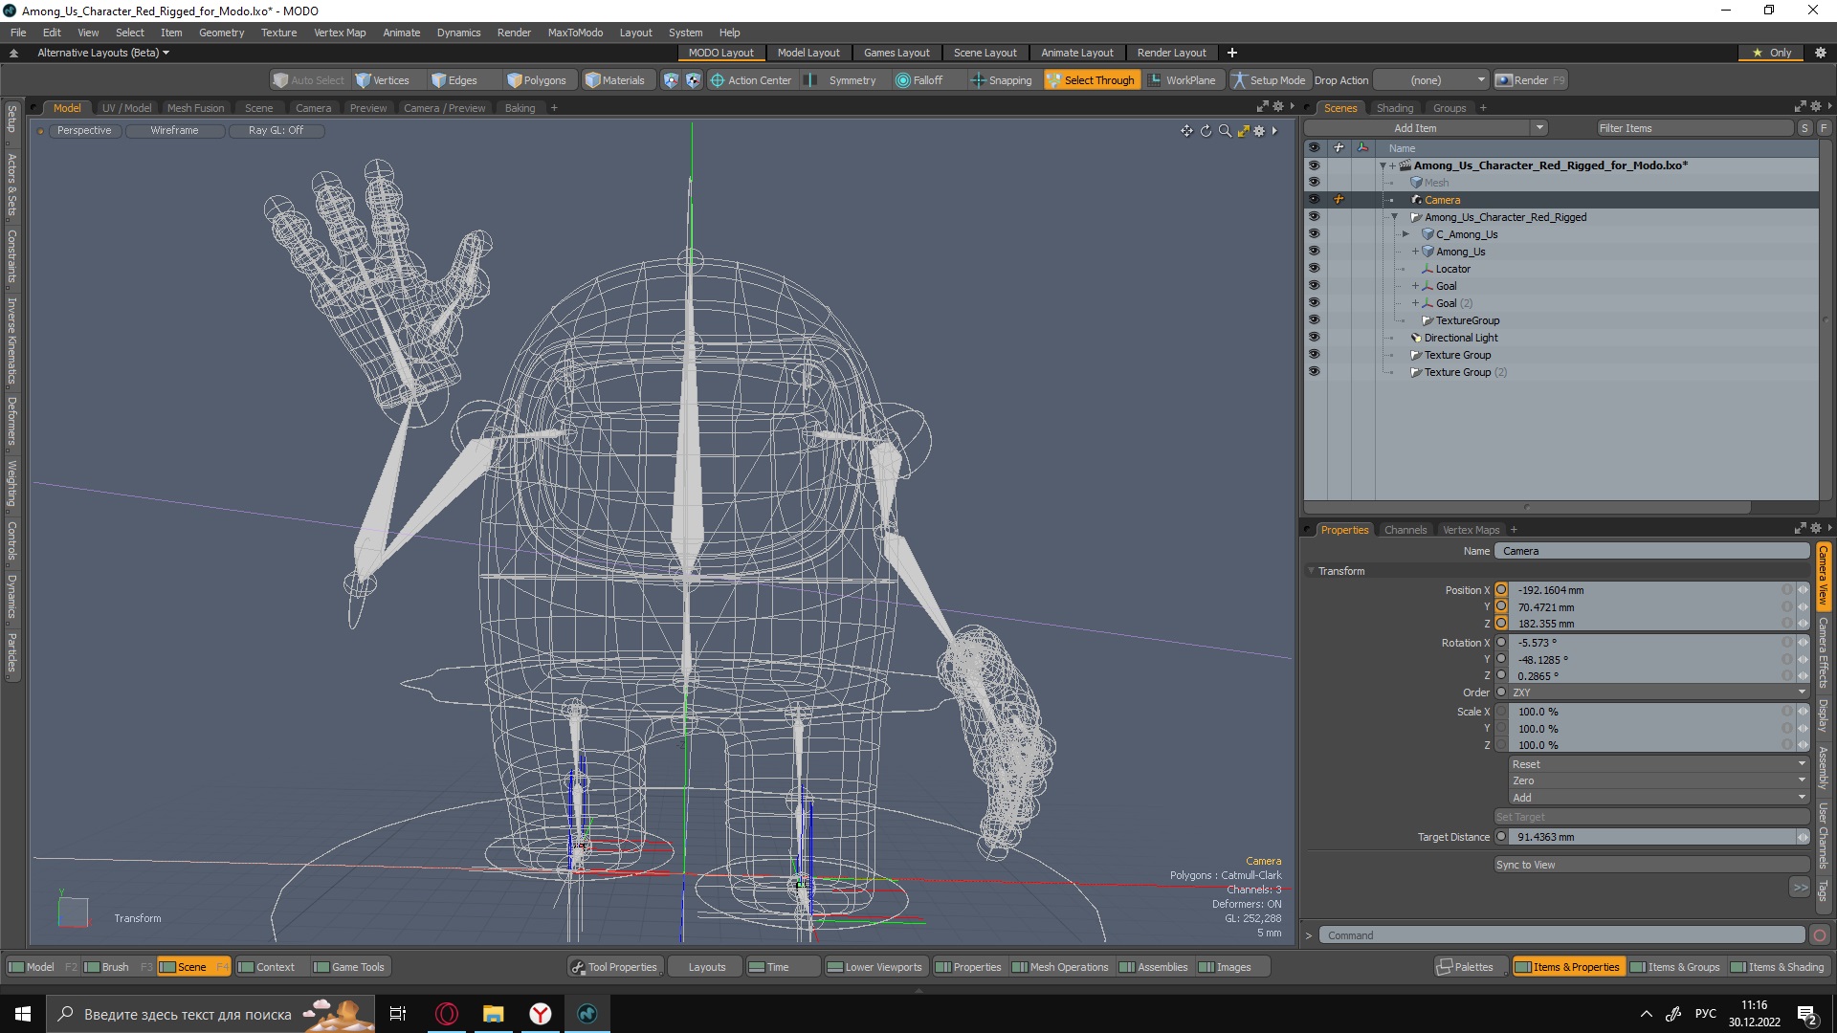The width and height of the screenshot is (1837, 1033).
Task: Click the Sync to View button
Action: coord(1651,865)
